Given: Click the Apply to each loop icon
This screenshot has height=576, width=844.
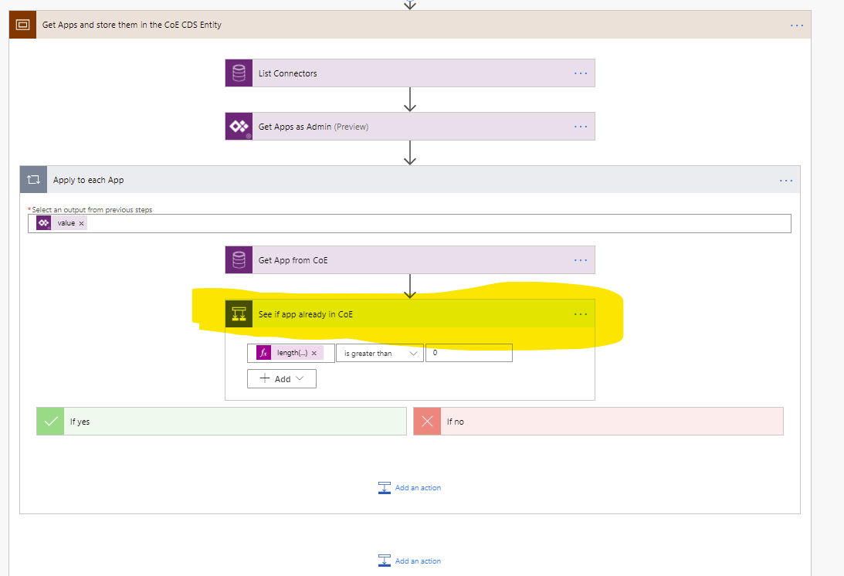Looking at the screenshot, I should click(x=33, y=179).
